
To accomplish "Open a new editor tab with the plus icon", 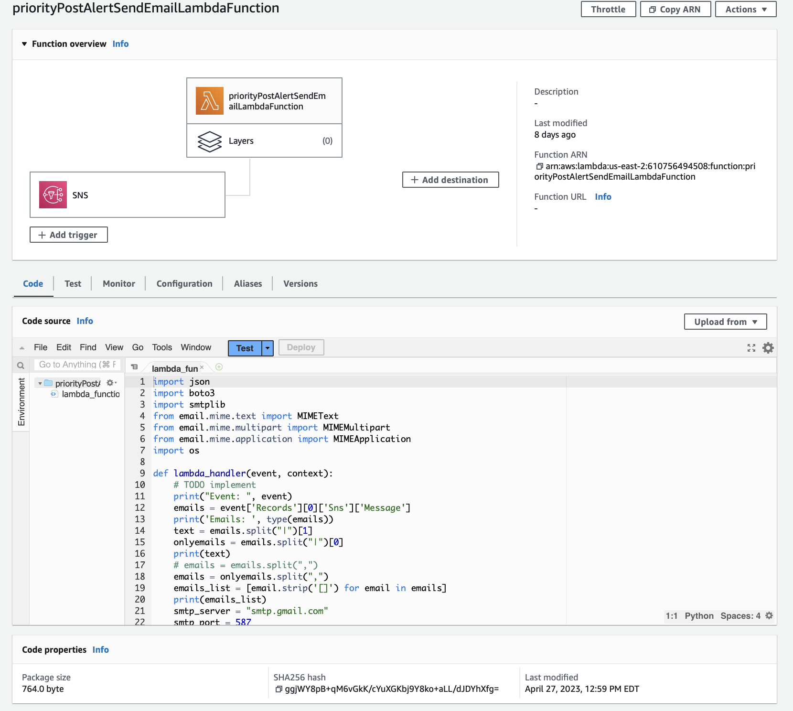I will point(219,366).
